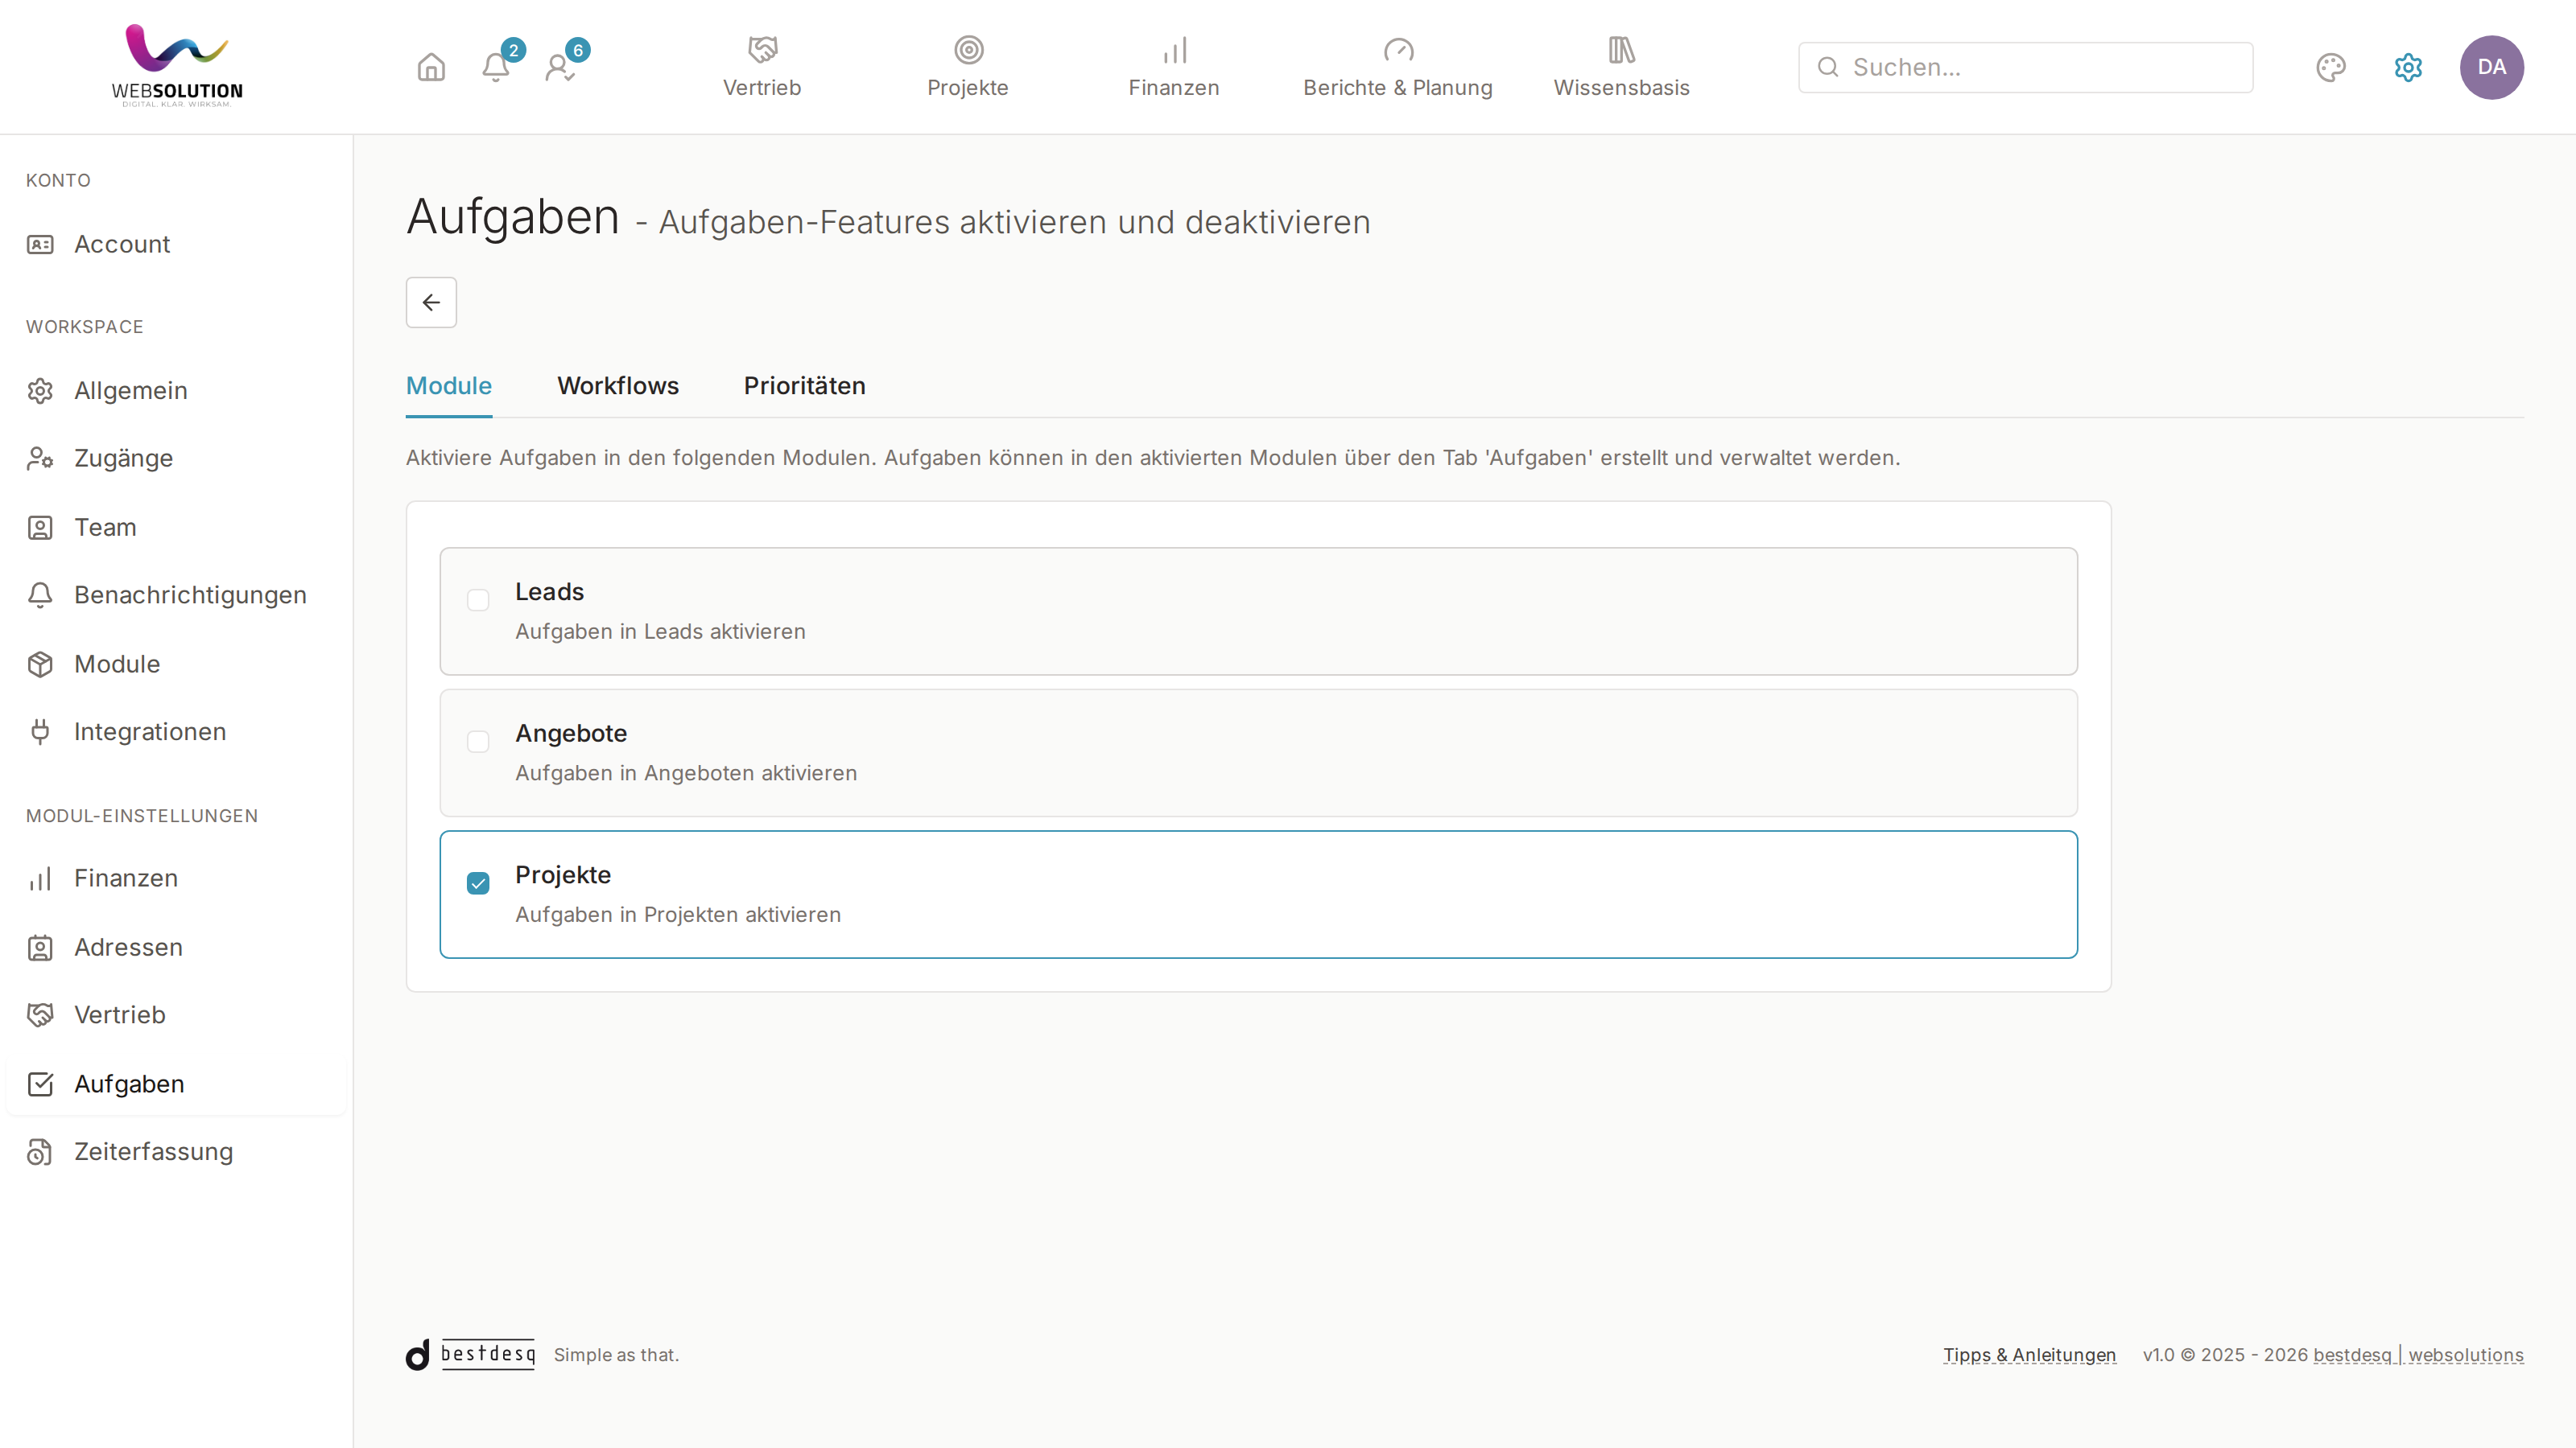Screen dimensions: 2576x1448
Task: Open the DA user avatar
Action: (x=2491, y=67)
